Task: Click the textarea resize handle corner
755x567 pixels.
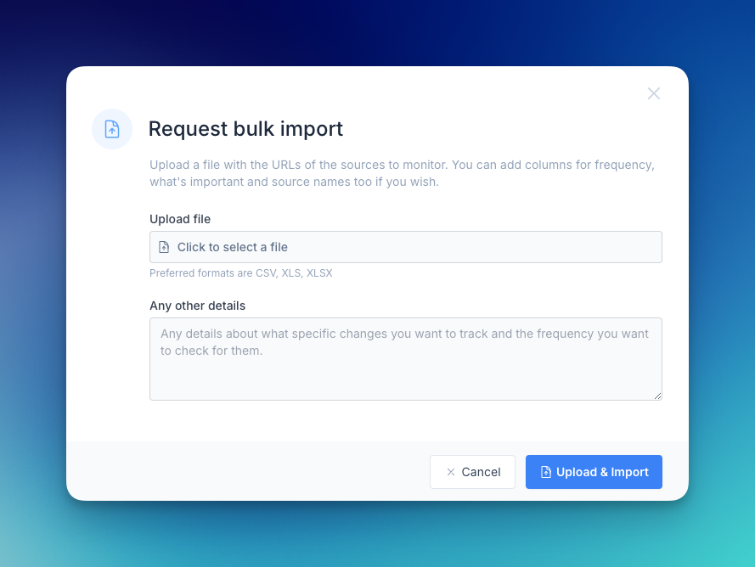Action: pos(657,396)
